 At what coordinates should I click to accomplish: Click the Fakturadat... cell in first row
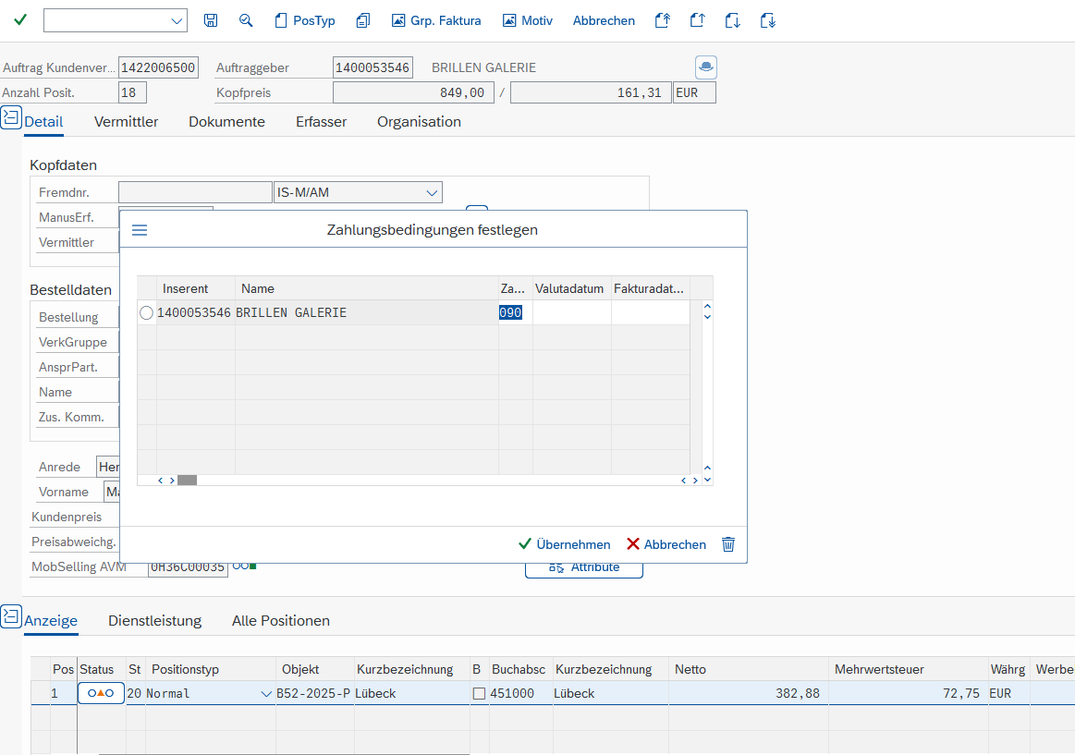click(x=650, y=312)
